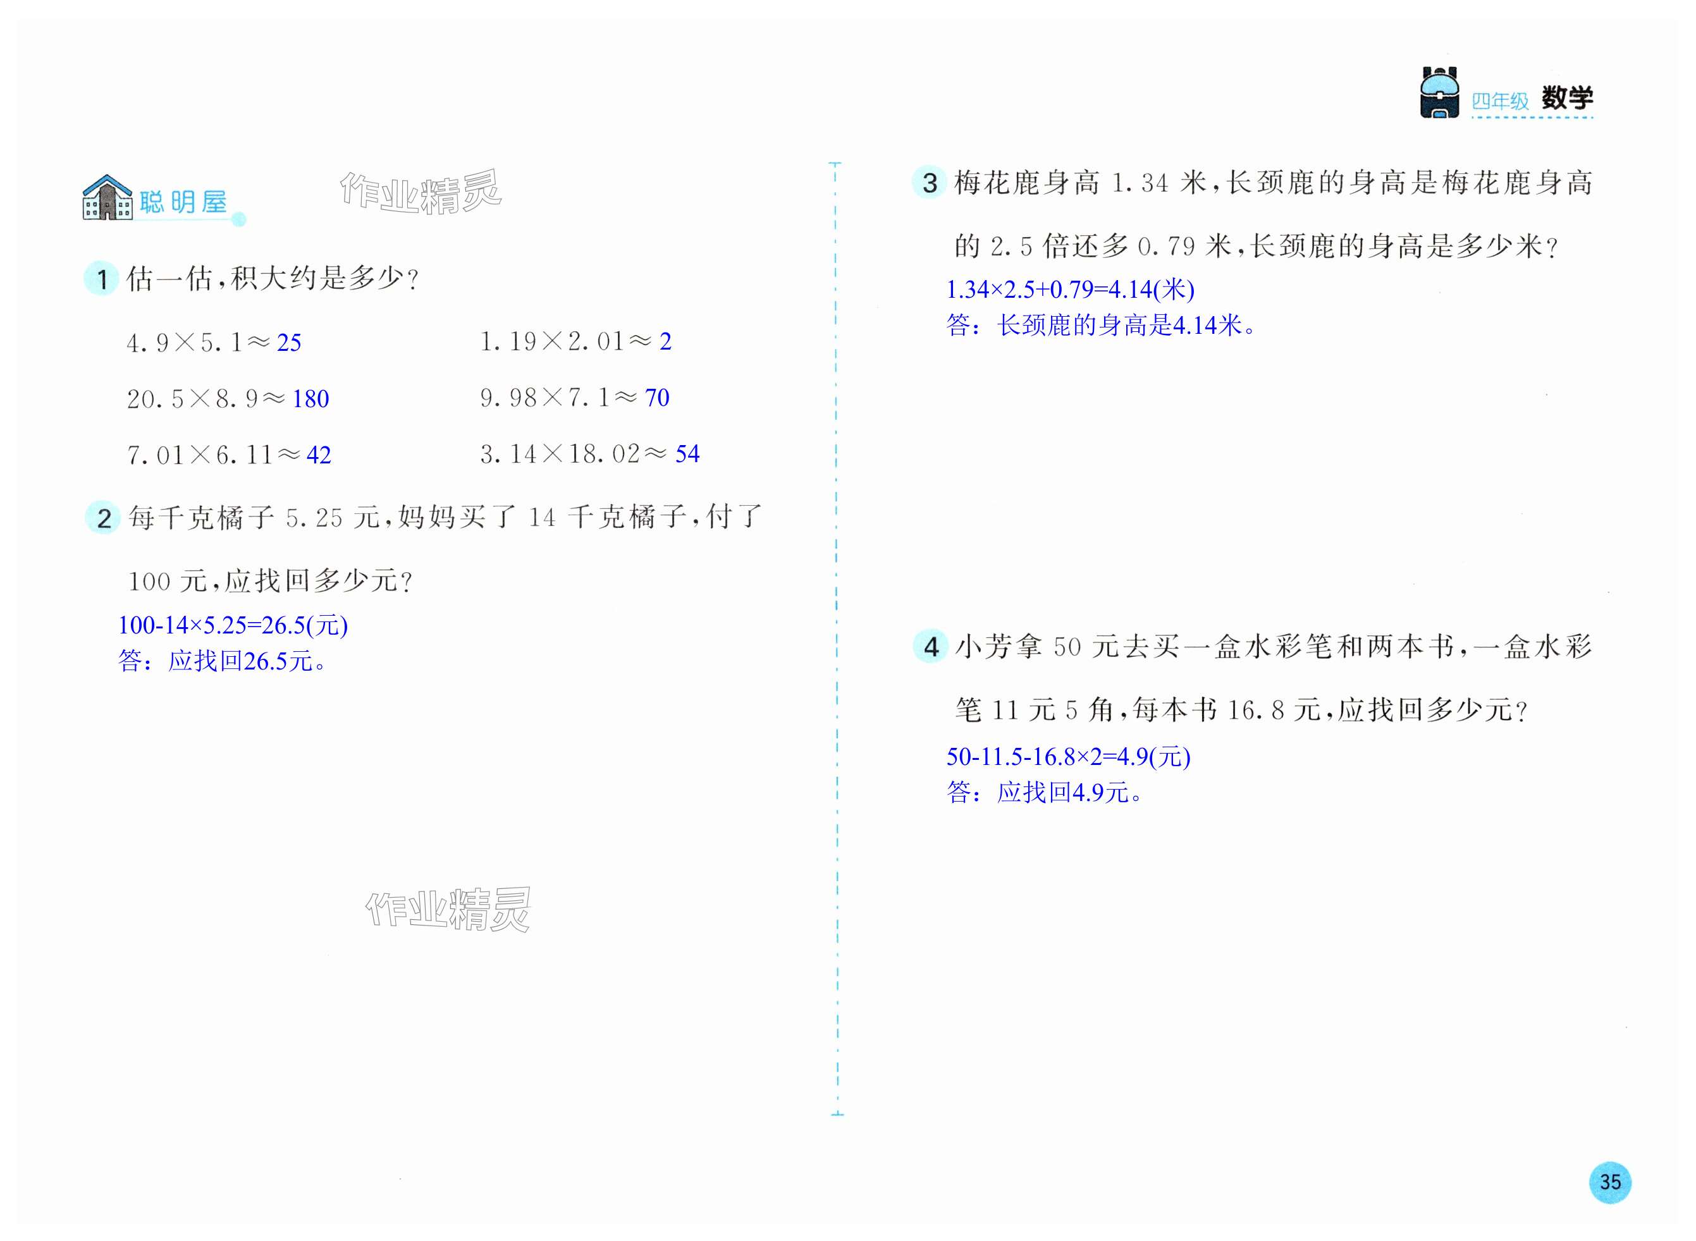Click the answer 54 for 3.14×18.02
1696x1241 pixels.
point(687,454)
